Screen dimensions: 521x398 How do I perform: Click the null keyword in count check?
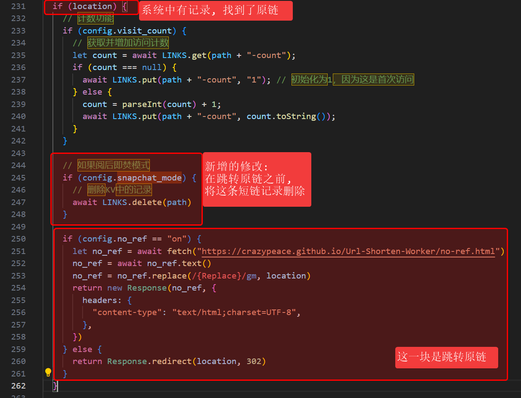coord(152,67)
